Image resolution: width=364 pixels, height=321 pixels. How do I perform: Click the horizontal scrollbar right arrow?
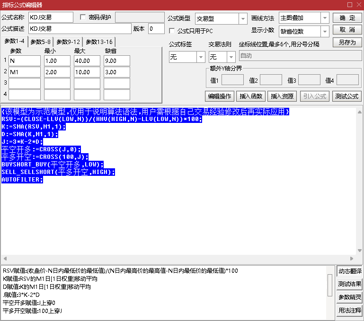coord(352,259)
